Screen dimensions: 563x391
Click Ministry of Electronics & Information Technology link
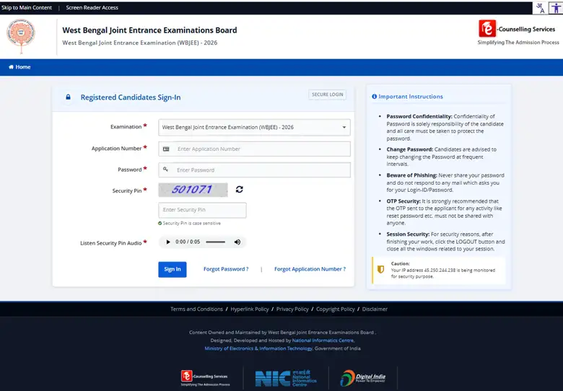click(x=258, y=348)
